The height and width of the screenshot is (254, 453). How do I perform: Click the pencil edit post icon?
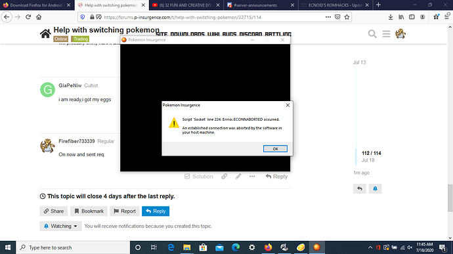[x=238, y=177]
